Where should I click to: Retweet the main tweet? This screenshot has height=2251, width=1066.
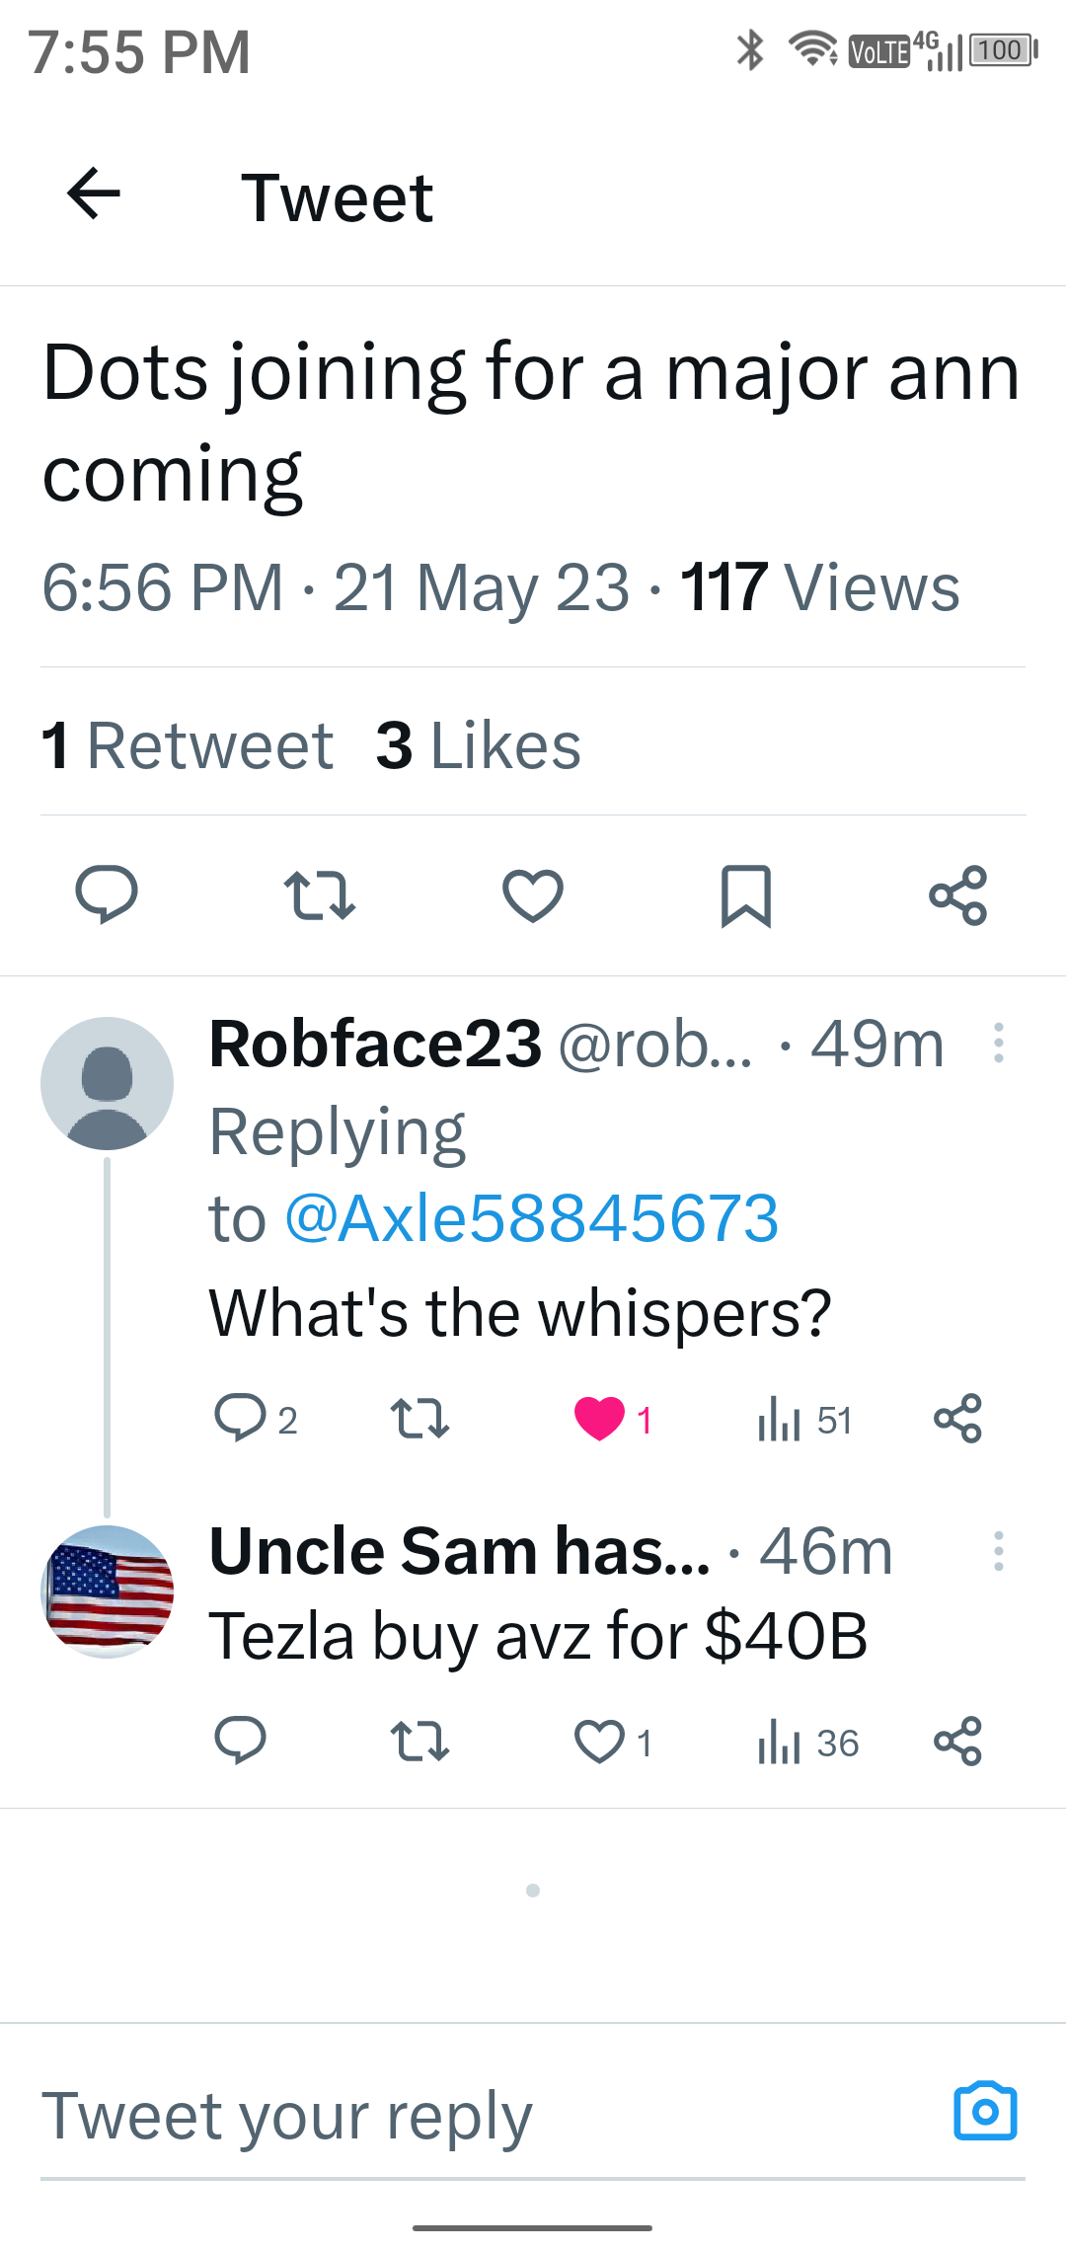(x=319, y=894)
